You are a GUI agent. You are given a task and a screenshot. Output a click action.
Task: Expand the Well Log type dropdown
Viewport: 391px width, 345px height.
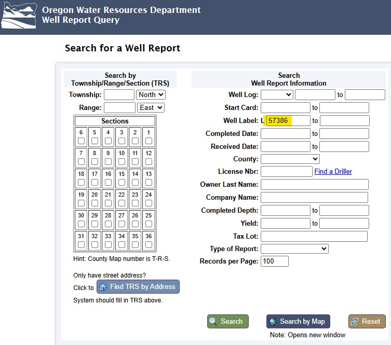coord(277,94)
